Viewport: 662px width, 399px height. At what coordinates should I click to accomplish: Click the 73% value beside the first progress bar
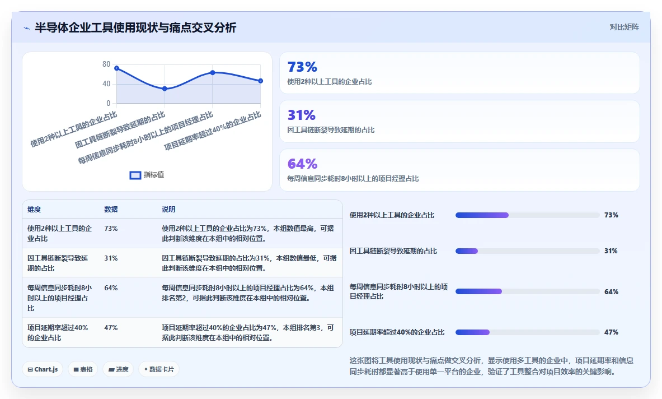[611, 215]
